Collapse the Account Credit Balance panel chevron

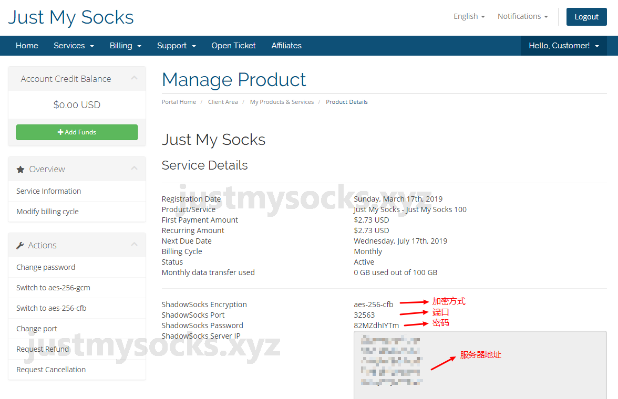coord(134,78)
